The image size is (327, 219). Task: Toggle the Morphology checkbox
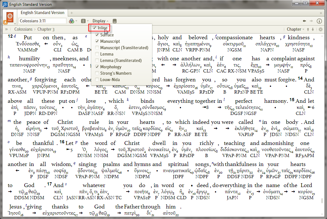[x=97, y=67]
